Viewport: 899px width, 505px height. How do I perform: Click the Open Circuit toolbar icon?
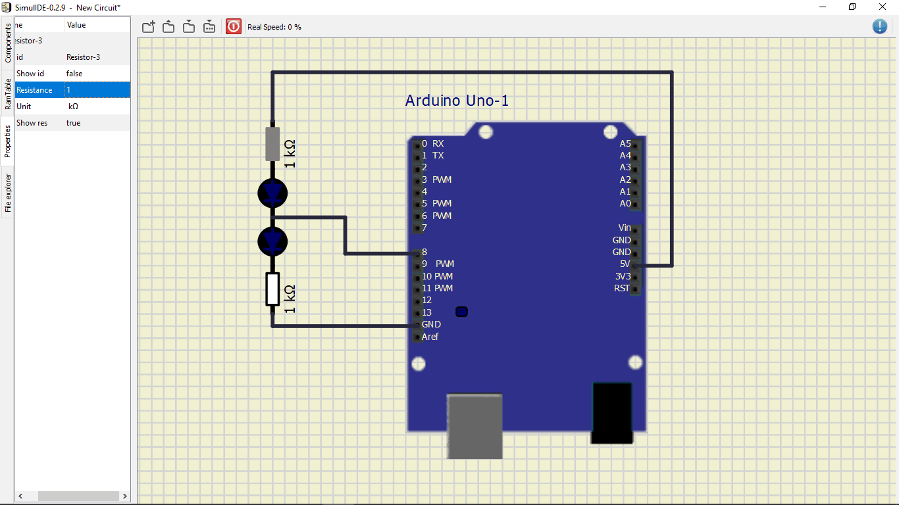[x=168, y=26]
